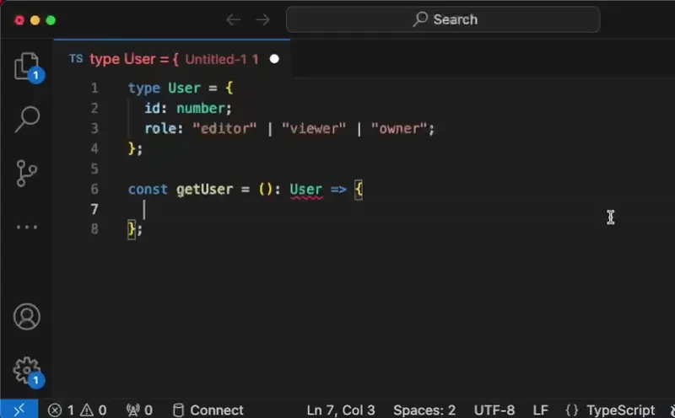675x418 pixels.
Task: Click the underlined User return type on line 6
Action: point(306,190)
